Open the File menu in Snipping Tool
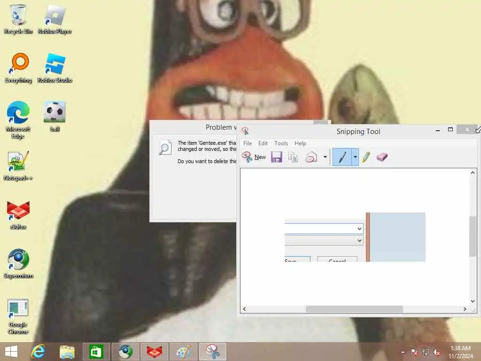481x361 pixels. (248, 143)
